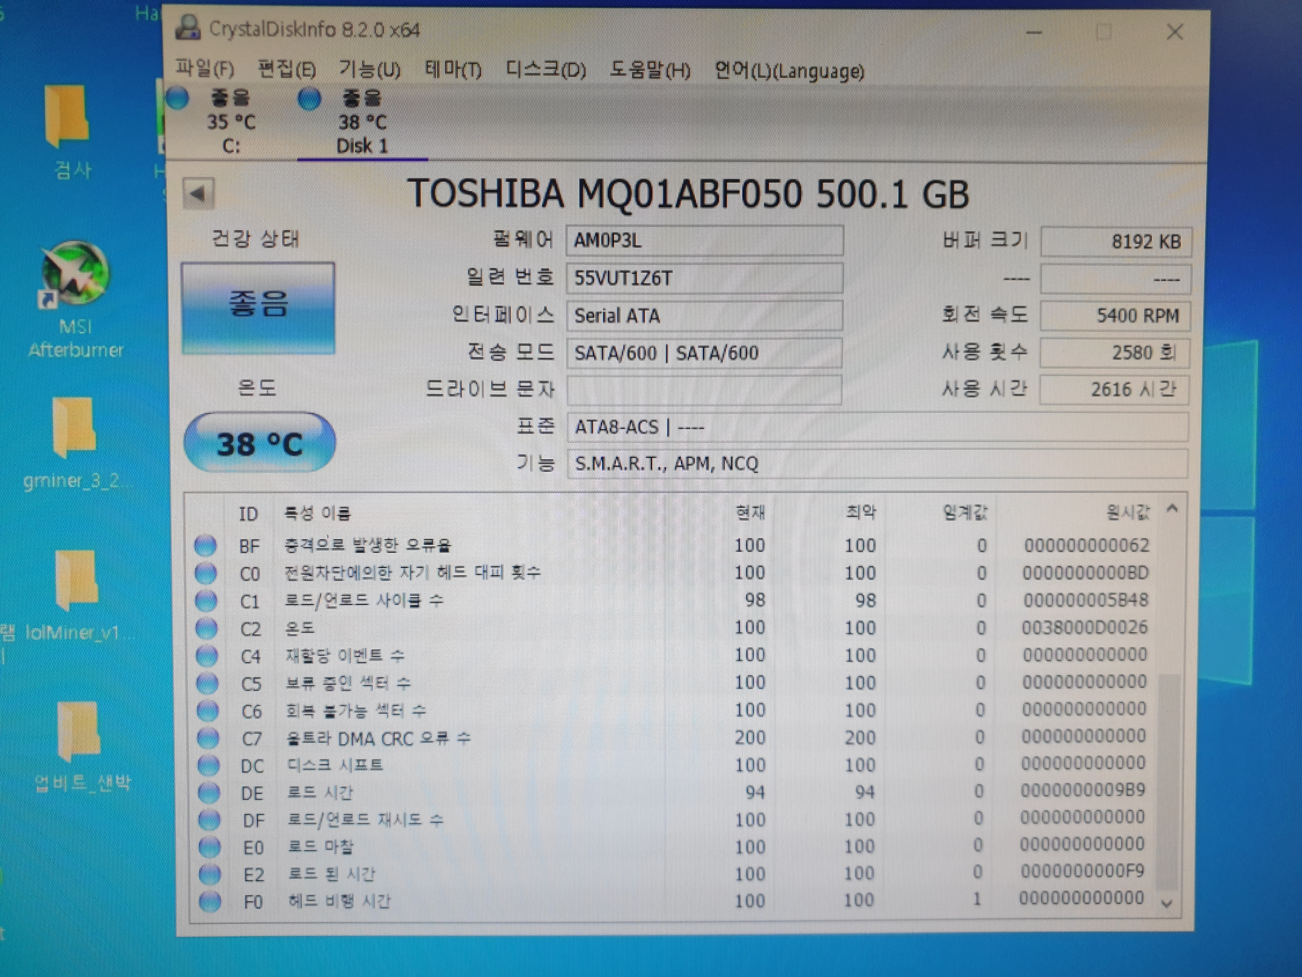Click the status circle for attribute DF
The height and width of the screenshot is (977, 1302).
pyautogui.click(x=209, y=820)
